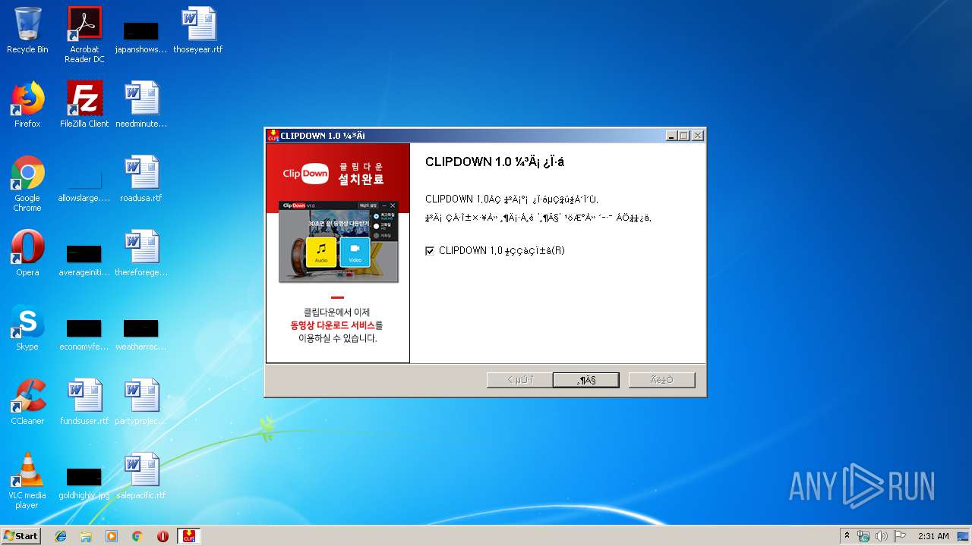Image resolution: width=972 pixels, height=546 pixels.
Task: Open the partyprojec document icon
Action: [x=141, y=402]
